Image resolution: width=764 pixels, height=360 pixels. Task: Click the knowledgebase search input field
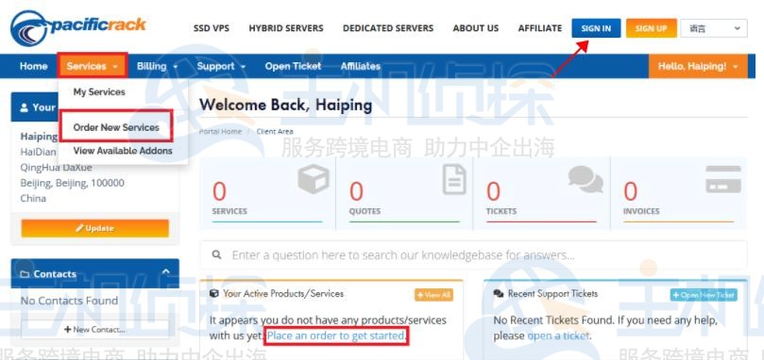(473, 254)
